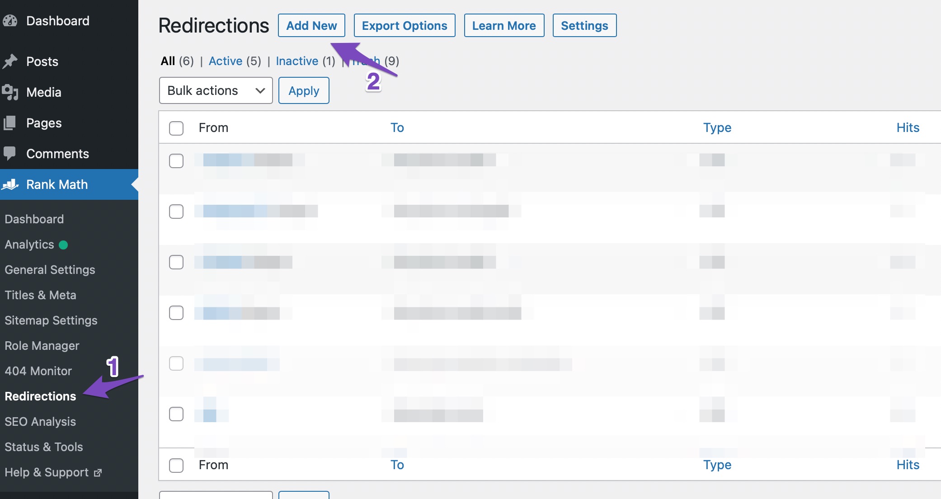Open Comments in the admin menu
The width and height of the screenshot is (941, 499).
point(57,154)
